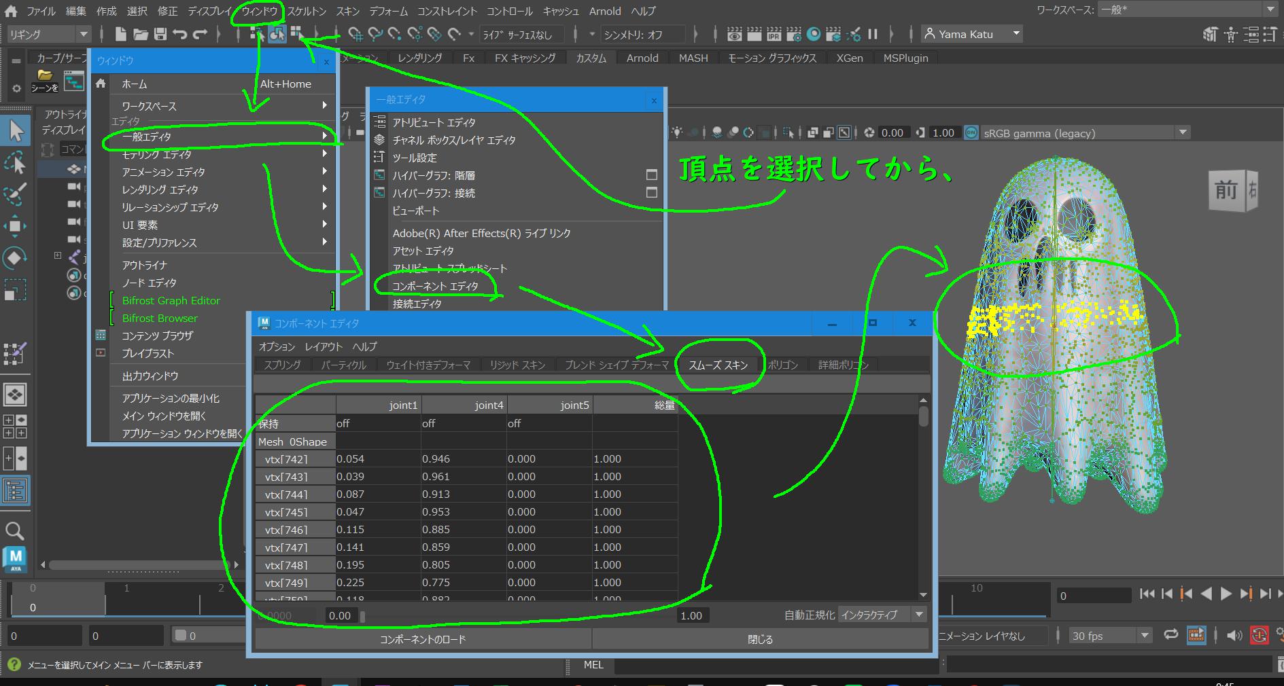Open the ウィンドウ menu in menu bar

point(259,11)
